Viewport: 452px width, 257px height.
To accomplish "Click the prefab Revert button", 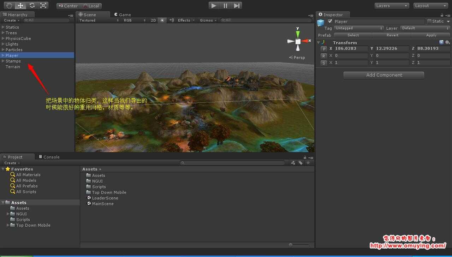I will (392, 35).
